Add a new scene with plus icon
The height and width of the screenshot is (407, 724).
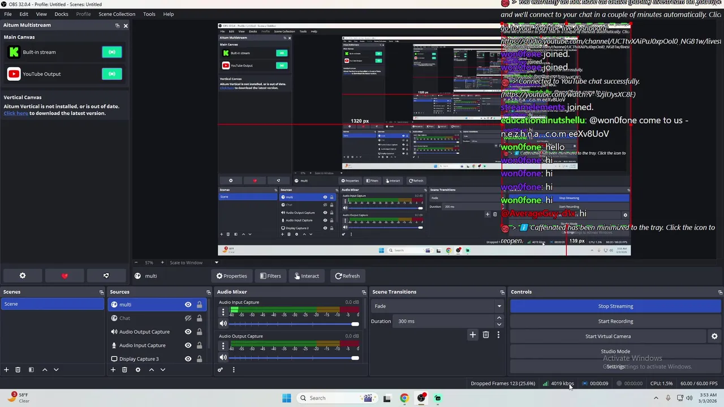coord(6,370)
